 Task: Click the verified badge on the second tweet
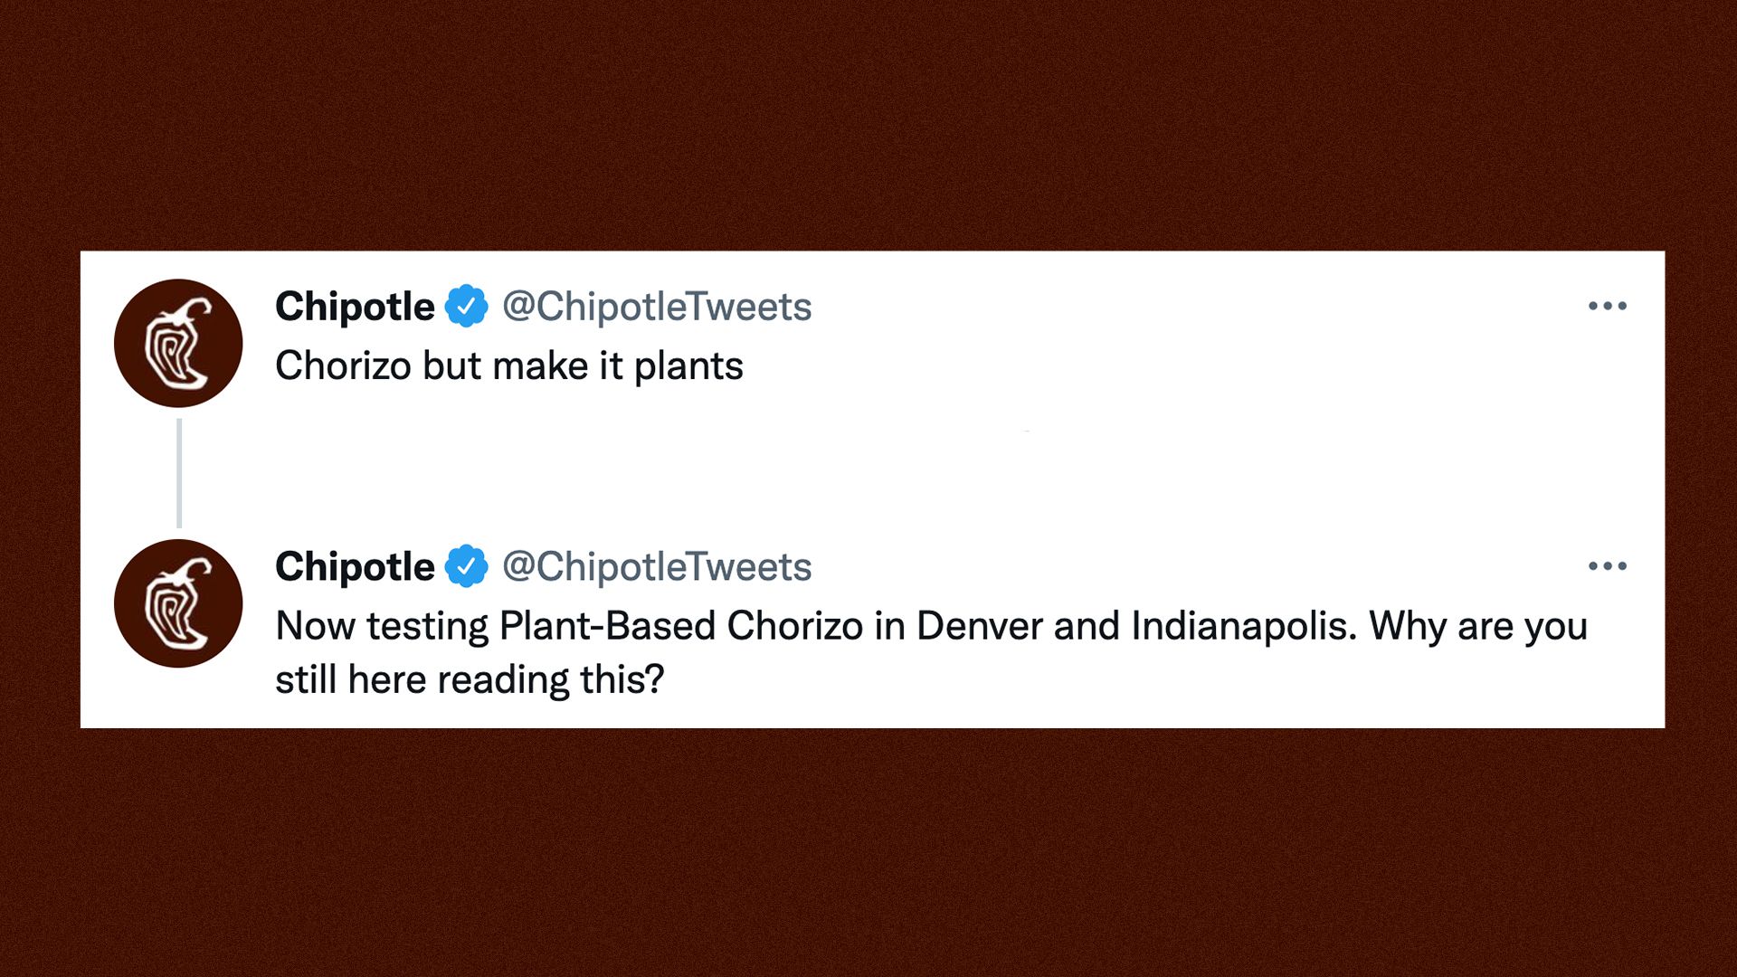[x=467, y=567]
